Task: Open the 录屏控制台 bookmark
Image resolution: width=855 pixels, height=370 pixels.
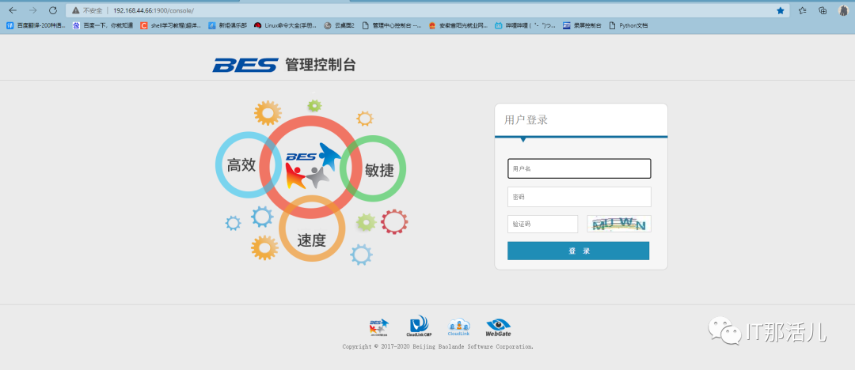Action: coord(582,25)
